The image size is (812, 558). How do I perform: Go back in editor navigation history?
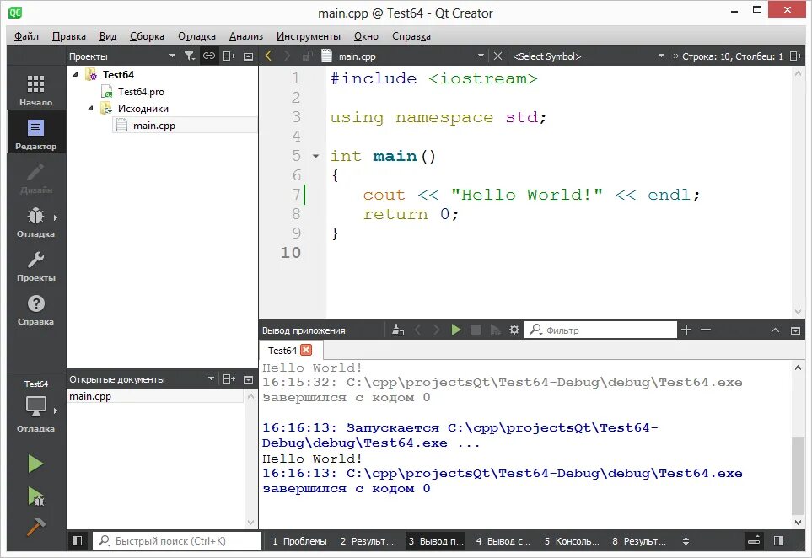click(268, 56)
